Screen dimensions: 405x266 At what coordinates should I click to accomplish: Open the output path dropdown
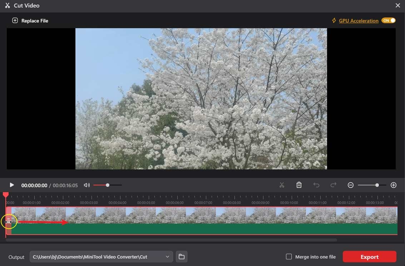coord(167,257)
